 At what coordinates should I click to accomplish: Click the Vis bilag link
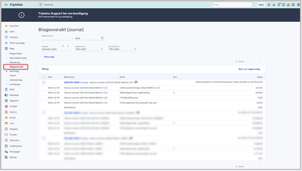[x=84, y=83]
